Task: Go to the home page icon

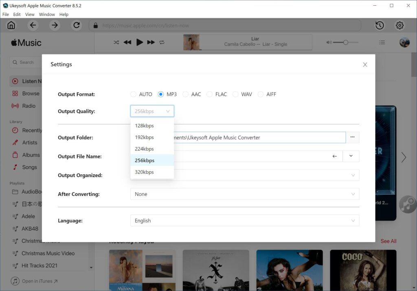Action: pyautogui.click(x=11, y=25)
